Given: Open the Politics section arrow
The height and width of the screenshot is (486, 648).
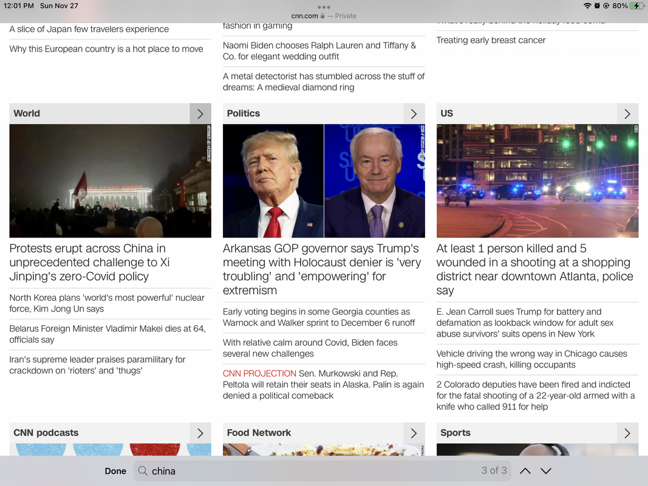Looking at the screenshot, I should pos(414,114).
